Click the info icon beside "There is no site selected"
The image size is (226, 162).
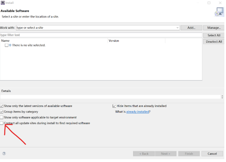pyautogui.click(x=10, y=45)
